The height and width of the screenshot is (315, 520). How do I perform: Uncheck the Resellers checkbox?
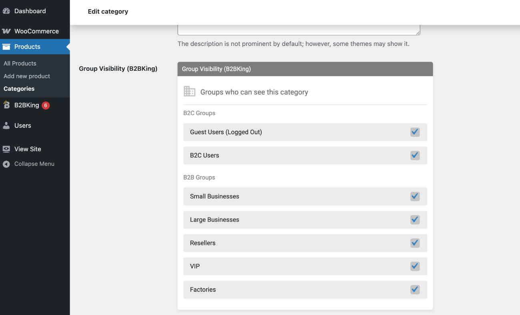(415, 243)
